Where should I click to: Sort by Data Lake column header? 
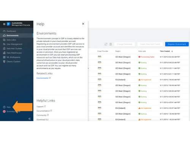click(x=142, y=51)
